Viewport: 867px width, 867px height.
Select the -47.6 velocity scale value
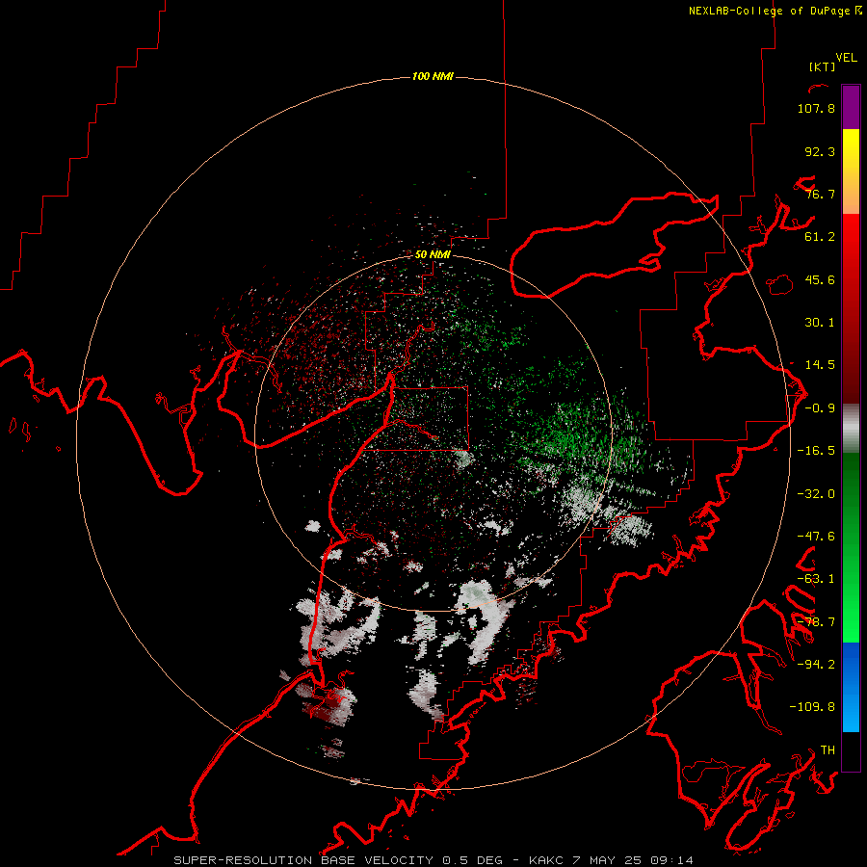816,537
